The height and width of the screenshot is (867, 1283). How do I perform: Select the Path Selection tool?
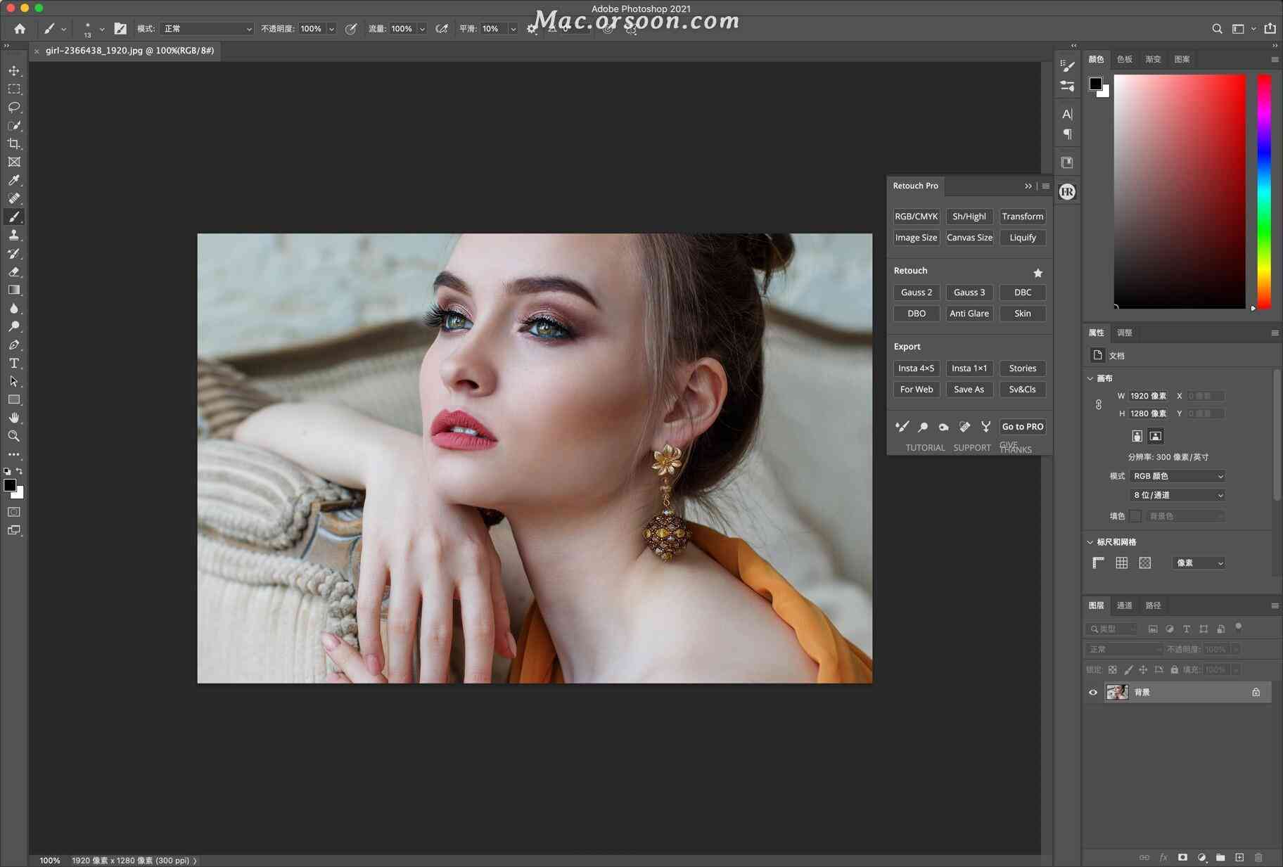(14, 381)
